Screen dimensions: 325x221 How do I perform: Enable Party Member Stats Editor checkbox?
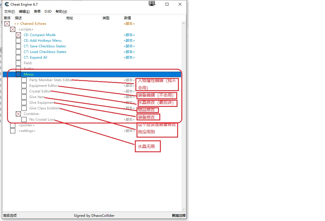[24, 80]
